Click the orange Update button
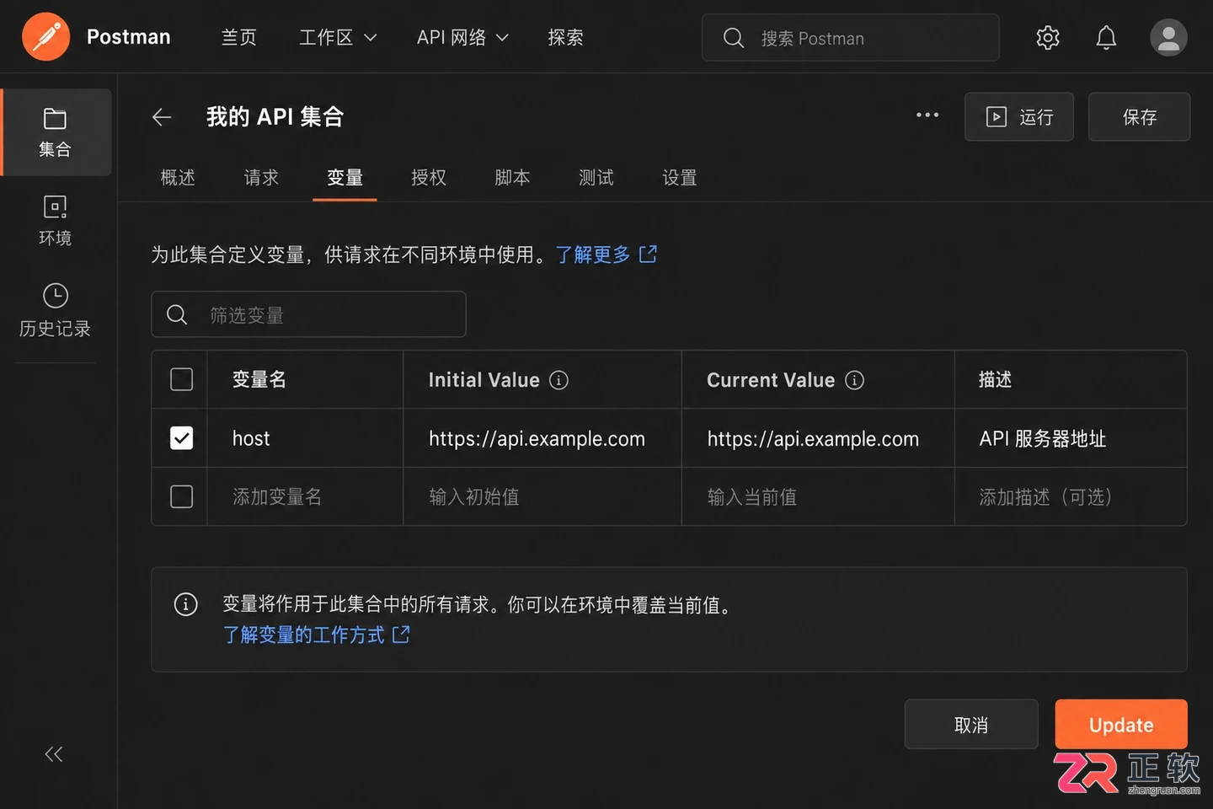 [x=1121, y=725]
